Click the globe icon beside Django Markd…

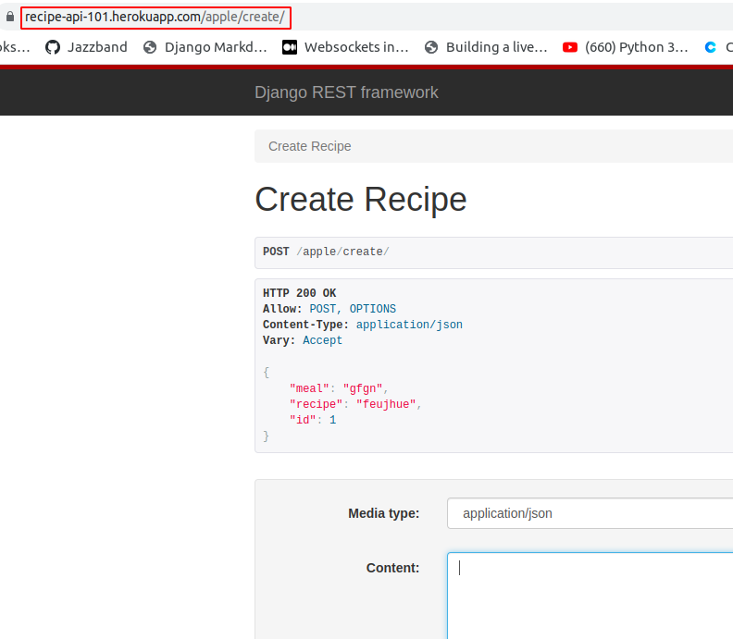tap(150, 47)
